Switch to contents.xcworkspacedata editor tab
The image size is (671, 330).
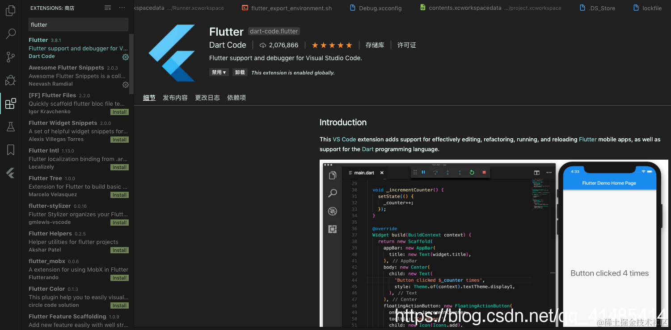[x=490, y=8]
